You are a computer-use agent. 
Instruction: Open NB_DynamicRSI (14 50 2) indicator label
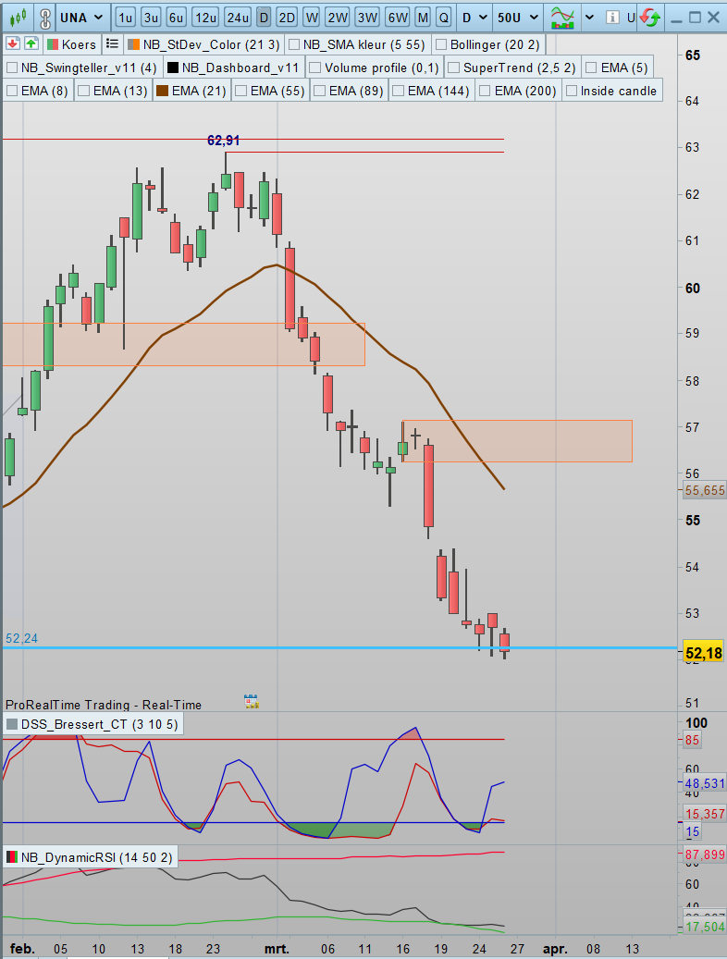(x=97, y=857)
